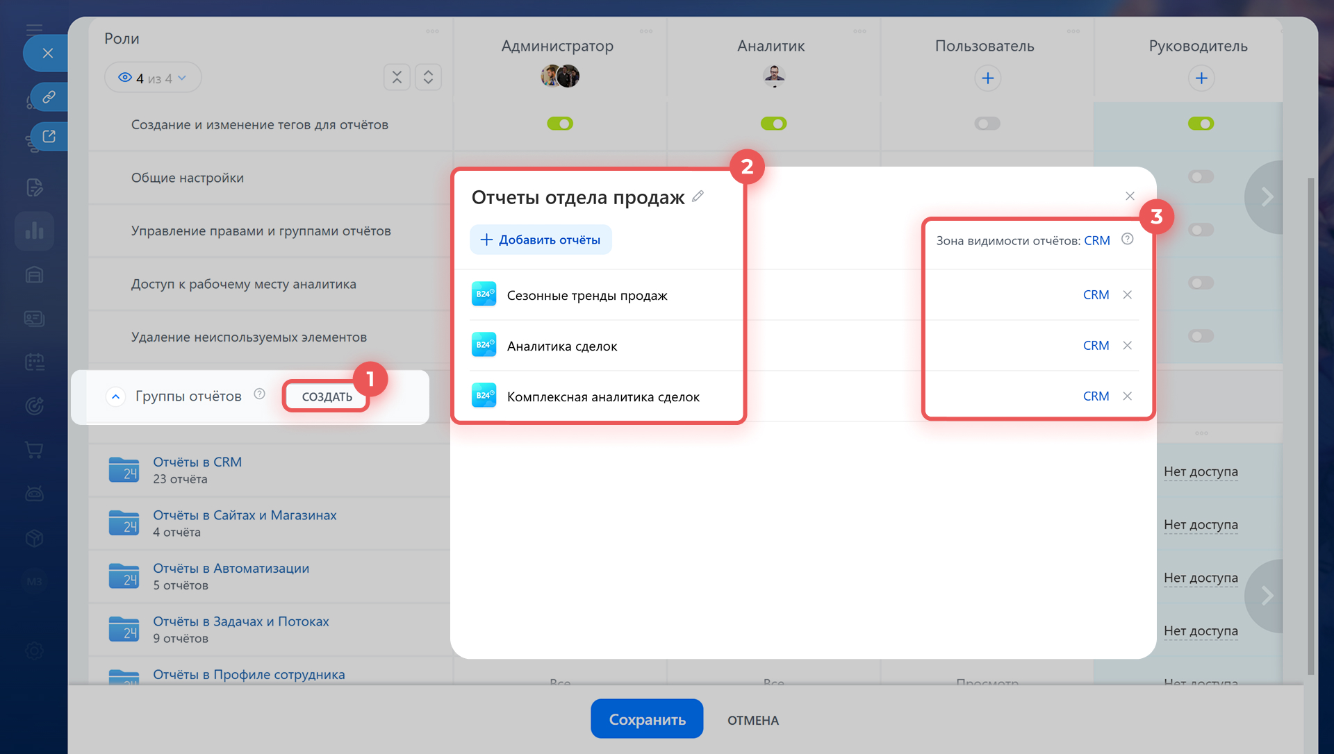Screen dimensions: 1334x754
Task: Click the pencil icon to rename report group
Action: 698,196
